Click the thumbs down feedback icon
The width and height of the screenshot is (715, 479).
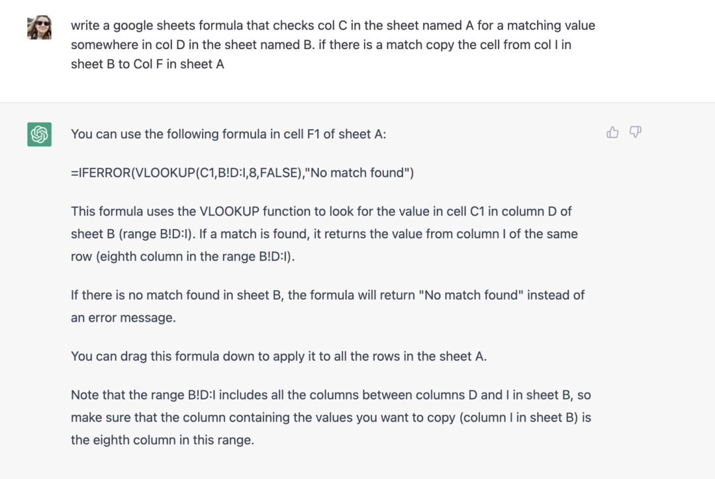click(x=635, y=133)
